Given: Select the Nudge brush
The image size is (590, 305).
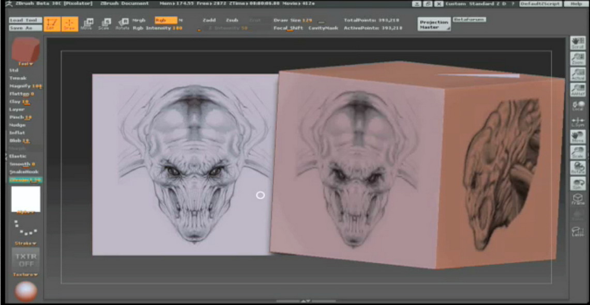Looking at the screenshot, I should pos(17,125).
